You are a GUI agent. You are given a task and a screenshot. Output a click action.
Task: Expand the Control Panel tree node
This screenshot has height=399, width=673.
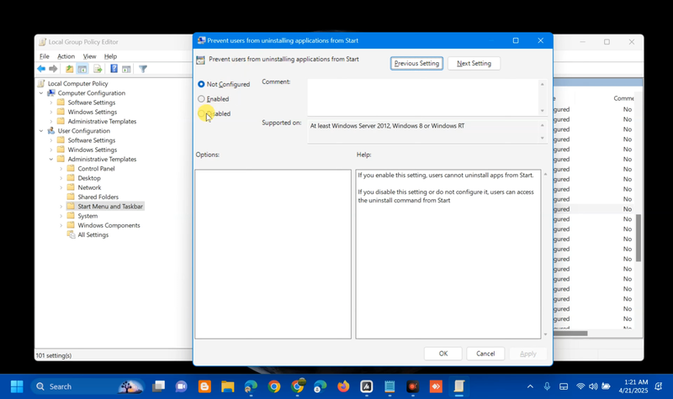61,169
